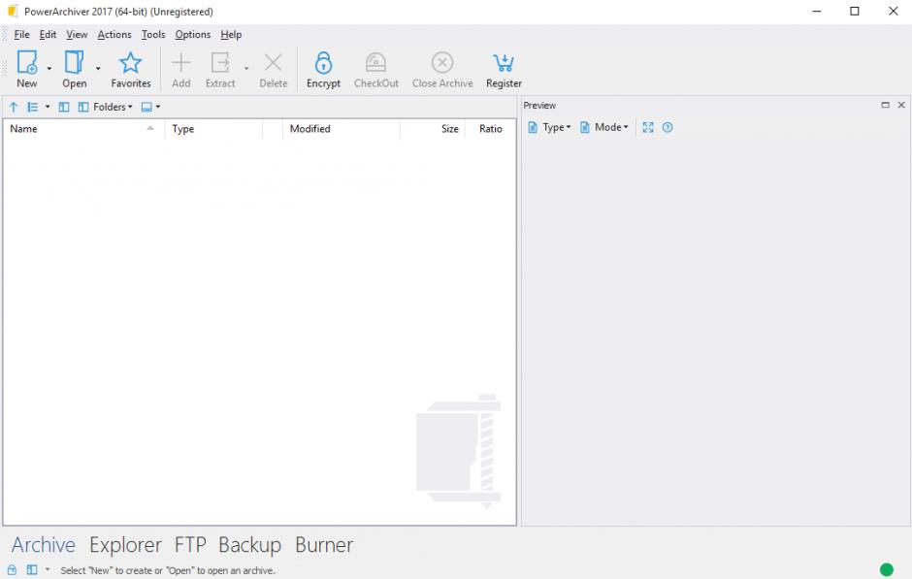This screenshot has height=579, width=912.
Task: Click the Encrypt padlock icon
Action: click(x=323, y=62)
